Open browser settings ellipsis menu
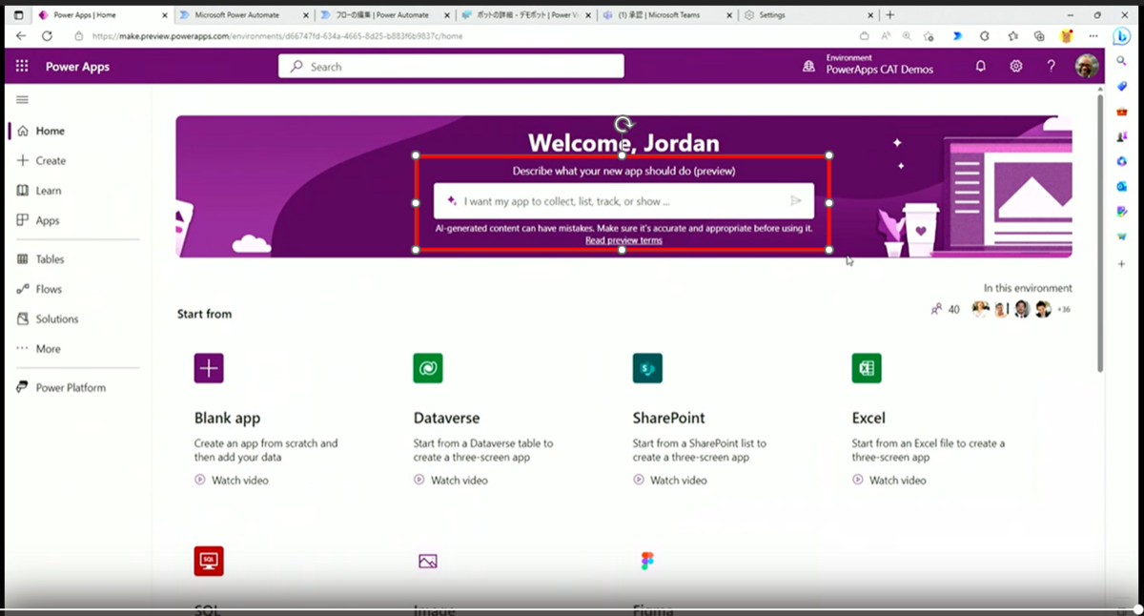This screenshot has height=616, width=1144. [x=1095, y=35]
